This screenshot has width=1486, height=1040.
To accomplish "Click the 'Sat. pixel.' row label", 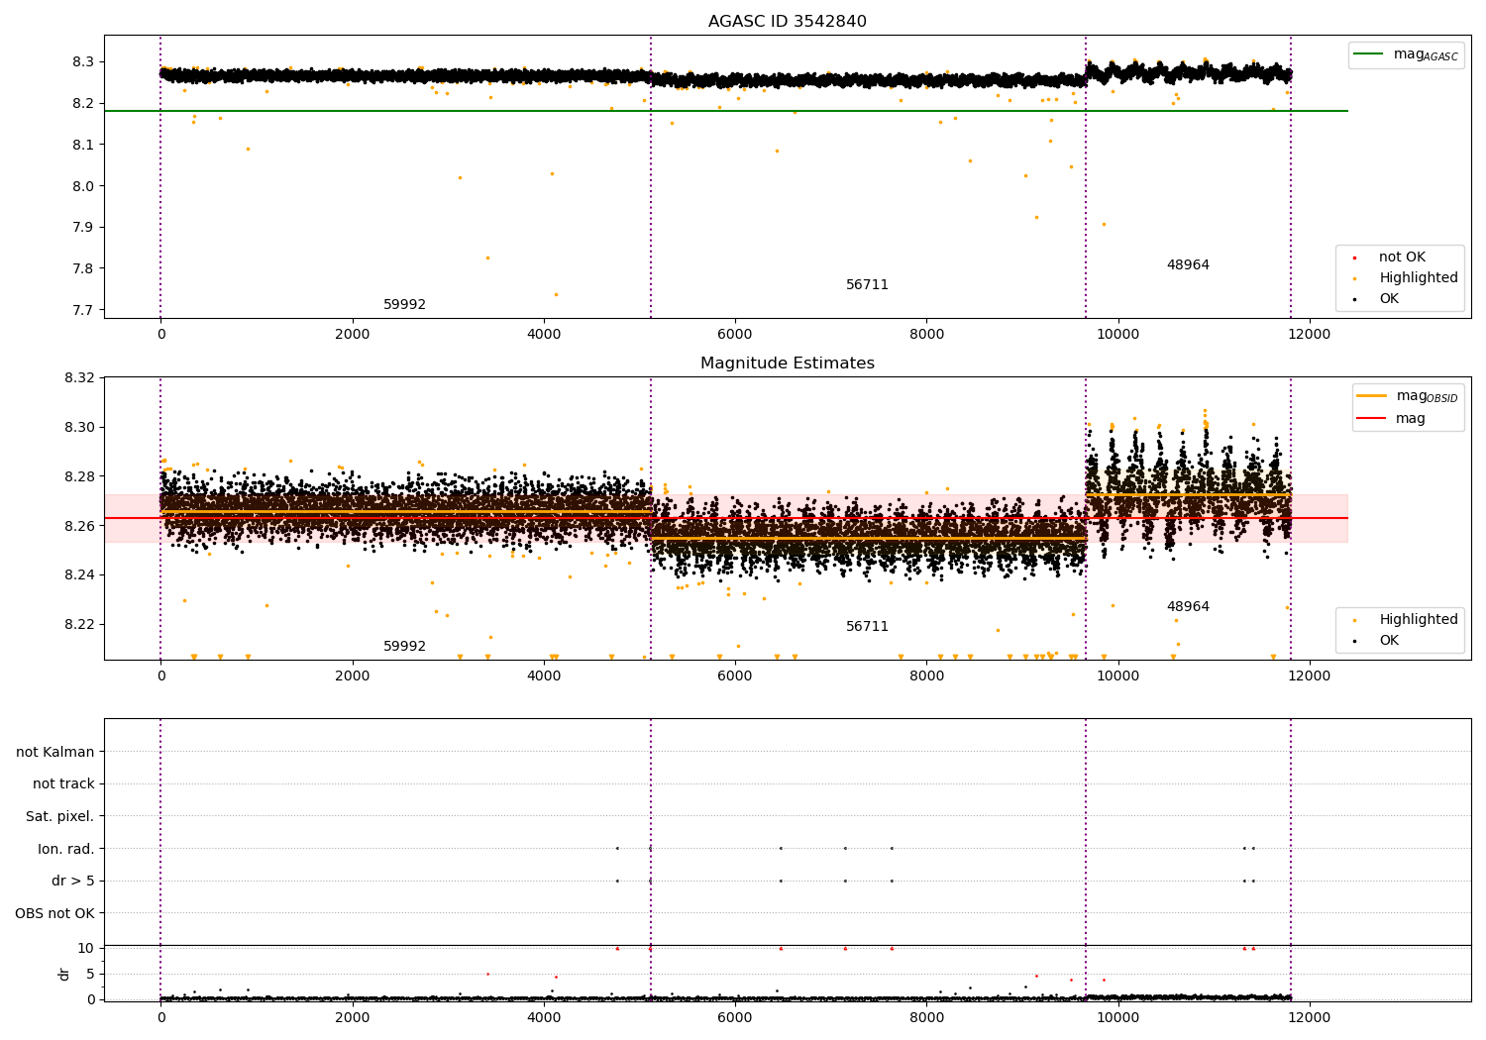I will [60, 817].
